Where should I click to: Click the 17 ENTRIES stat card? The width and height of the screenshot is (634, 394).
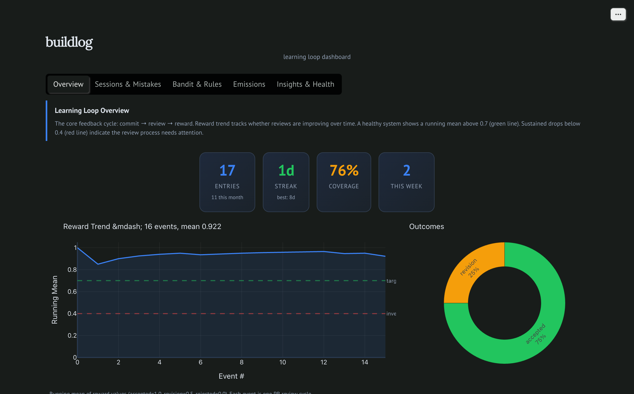227,182
